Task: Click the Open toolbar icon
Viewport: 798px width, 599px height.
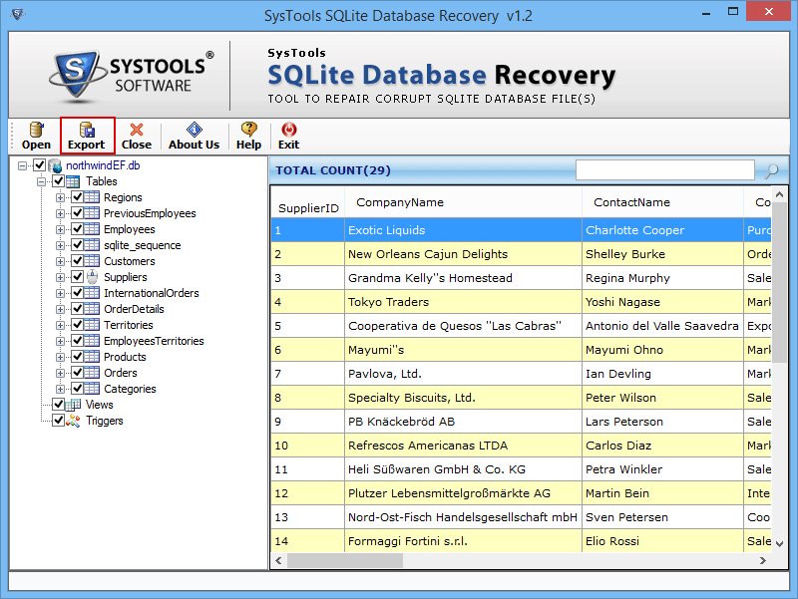Action: pos(36,136)
